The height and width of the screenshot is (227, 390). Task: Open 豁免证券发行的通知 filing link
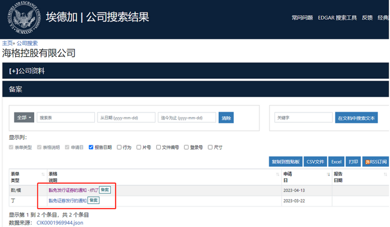tap(68, 200)
